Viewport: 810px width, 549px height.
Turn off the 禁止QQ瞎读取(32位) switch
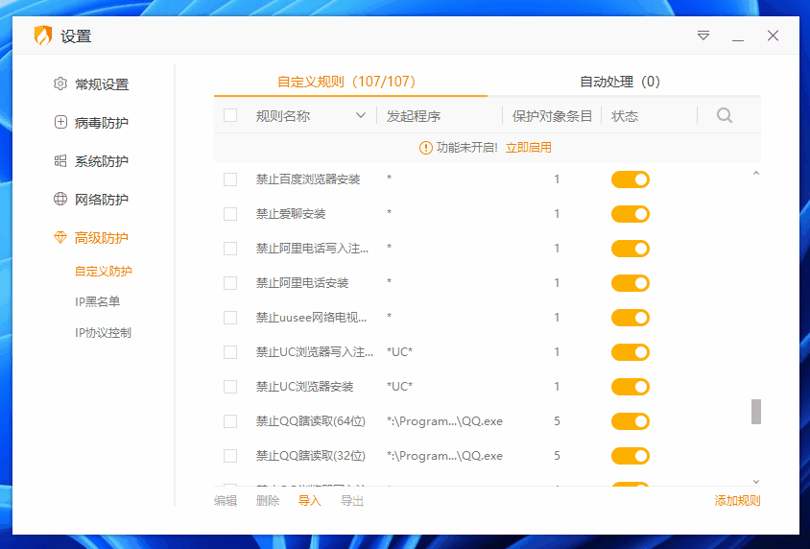(631, 456)
